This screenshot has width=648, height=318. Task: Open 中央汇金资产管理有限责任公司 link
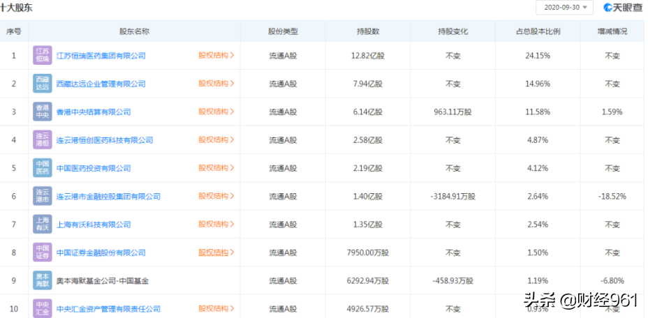point(108,309)
